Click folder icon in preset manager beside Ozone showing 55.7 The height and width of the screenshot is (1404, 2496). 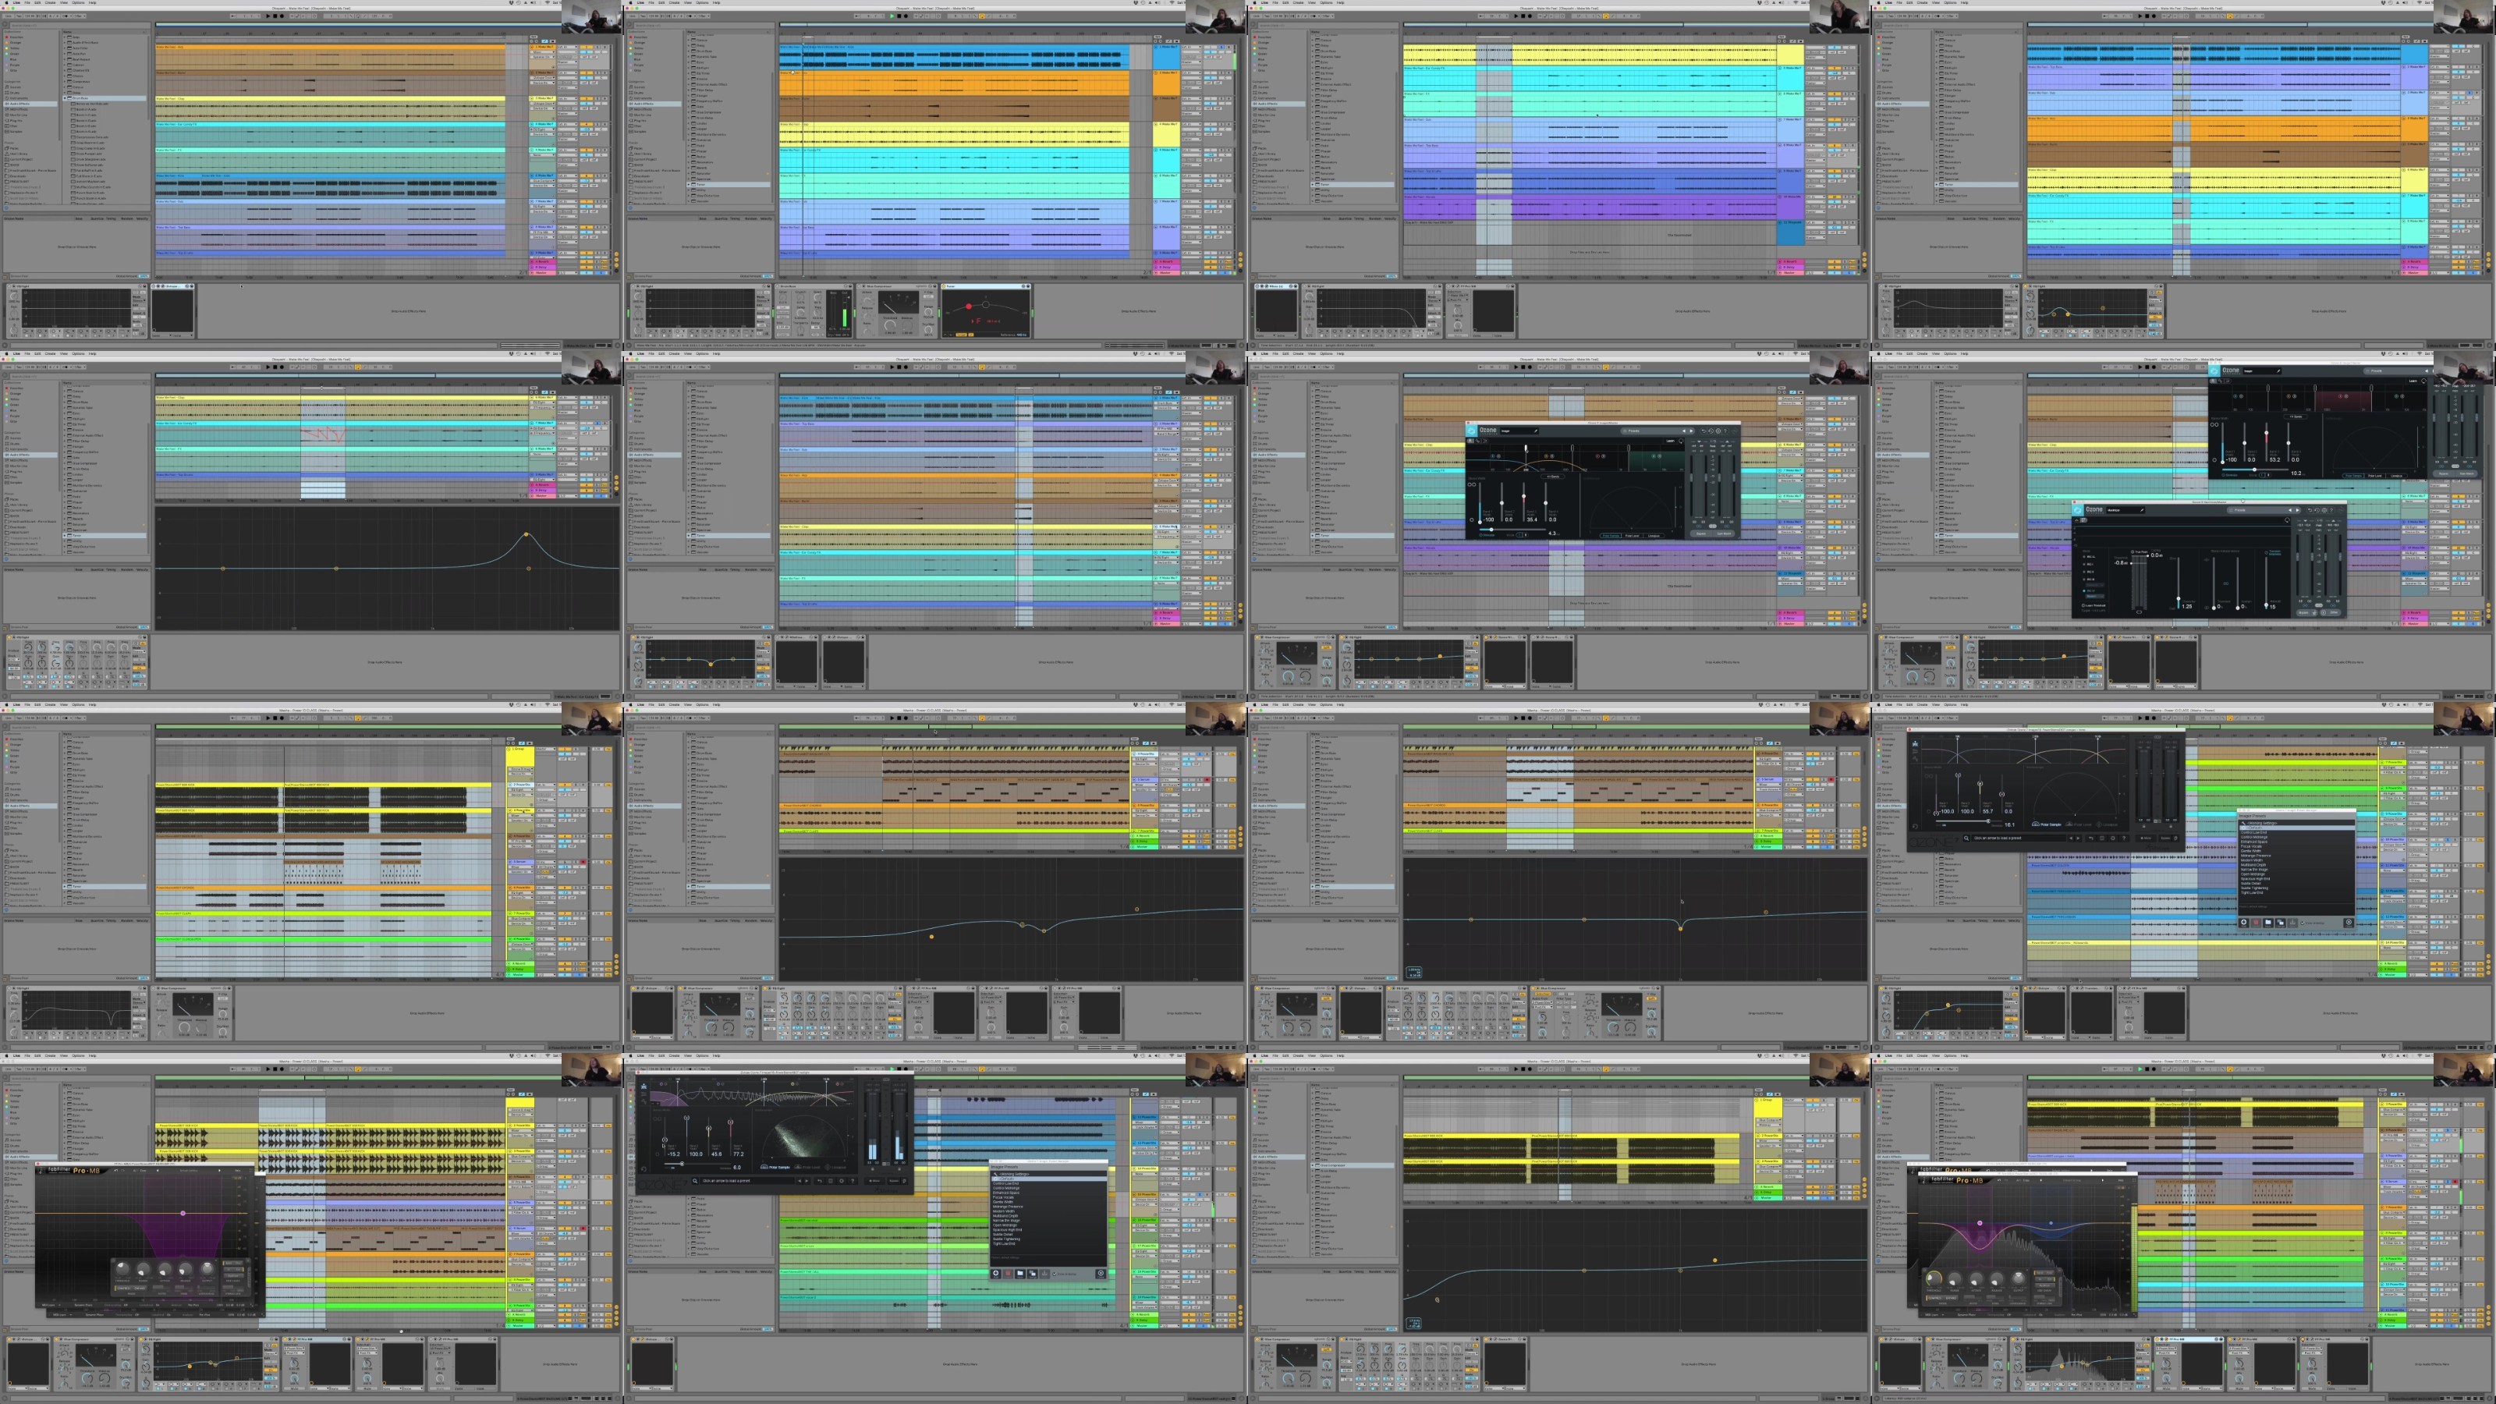(2268, 924)
